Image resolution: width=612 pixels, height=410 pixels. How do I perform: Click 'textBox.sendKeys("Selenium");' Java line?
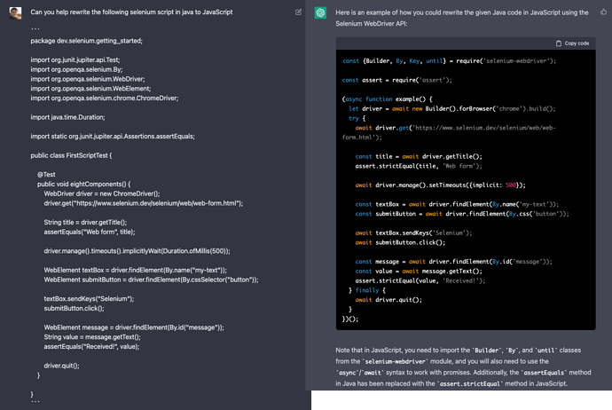point(89,299)
